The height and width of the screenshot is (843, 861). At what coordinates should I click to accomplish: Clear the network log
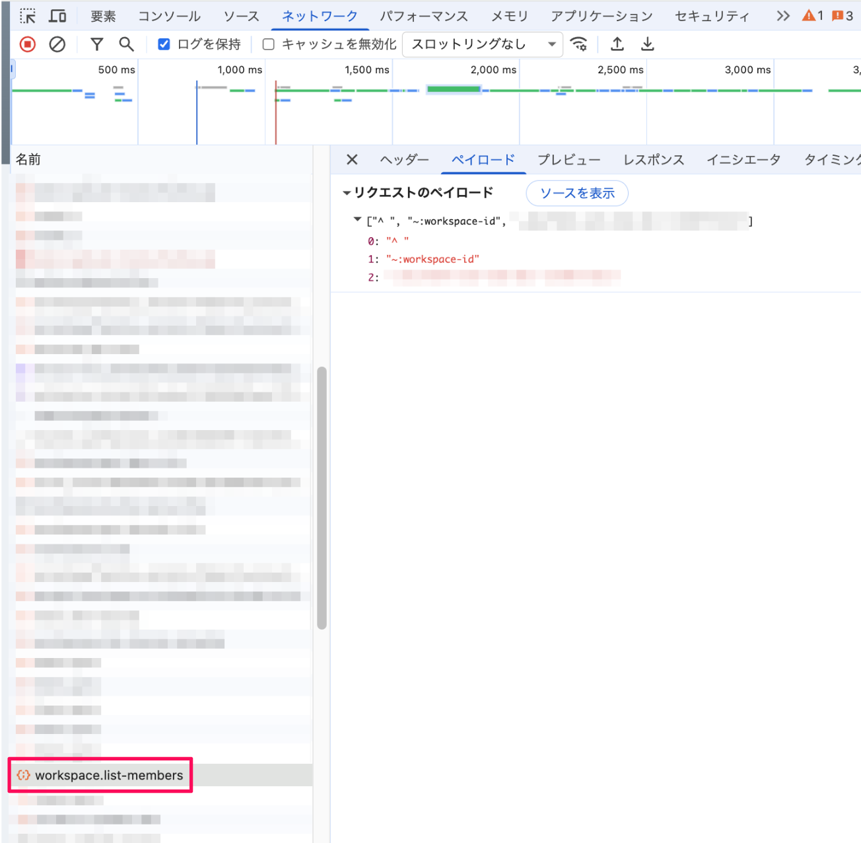point(57,44)
